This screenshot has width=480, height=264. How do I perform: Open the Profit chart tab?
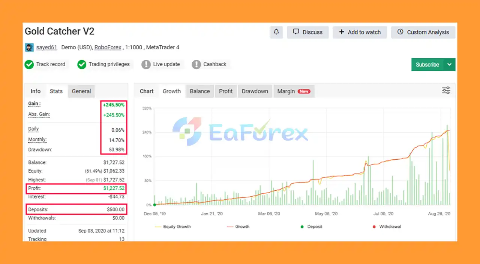point(226,91)
